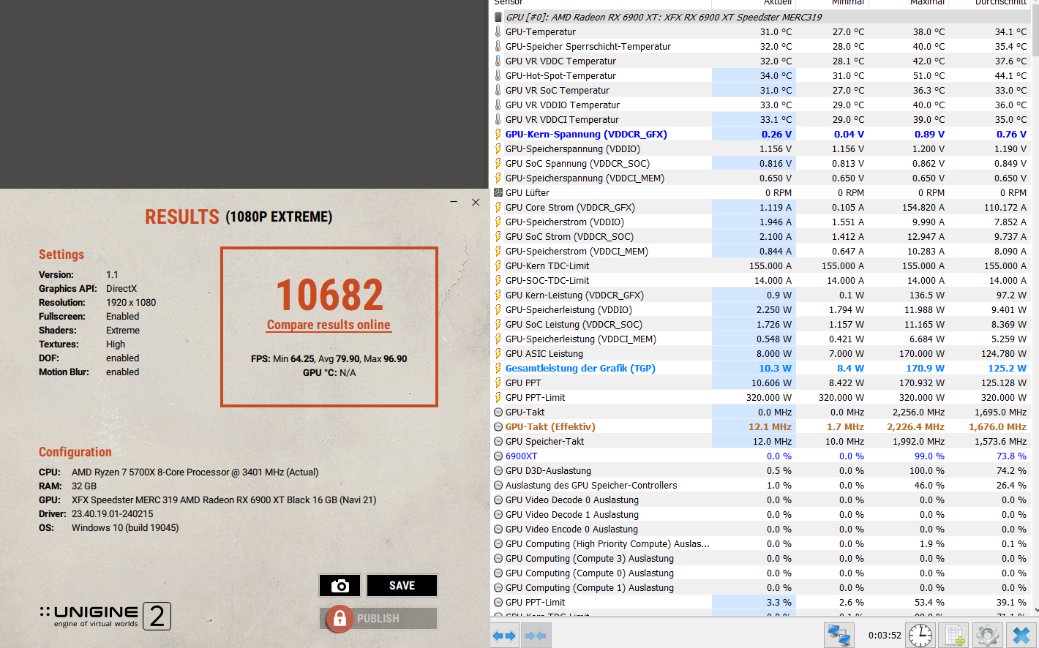
Task: Select the GPU Kern-Leistung (VDDCR_GFX) row
Action: click(761, 295)
